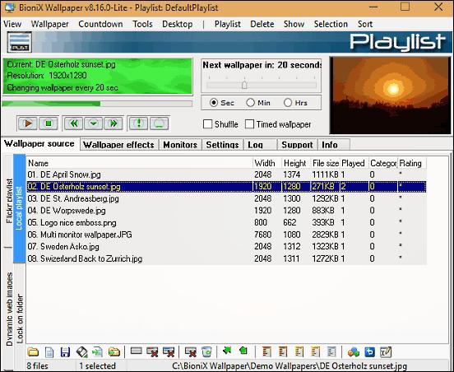Screen dimensions: 454x372
Task: Select the Min radio button
Action: click(250, 103)
